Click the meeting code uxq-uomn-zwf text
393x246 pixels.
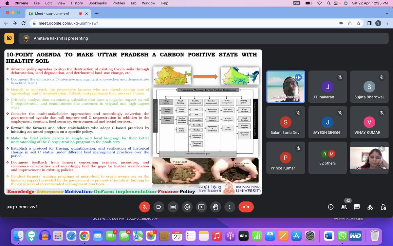pyautogui.click(x=22, y=207)
